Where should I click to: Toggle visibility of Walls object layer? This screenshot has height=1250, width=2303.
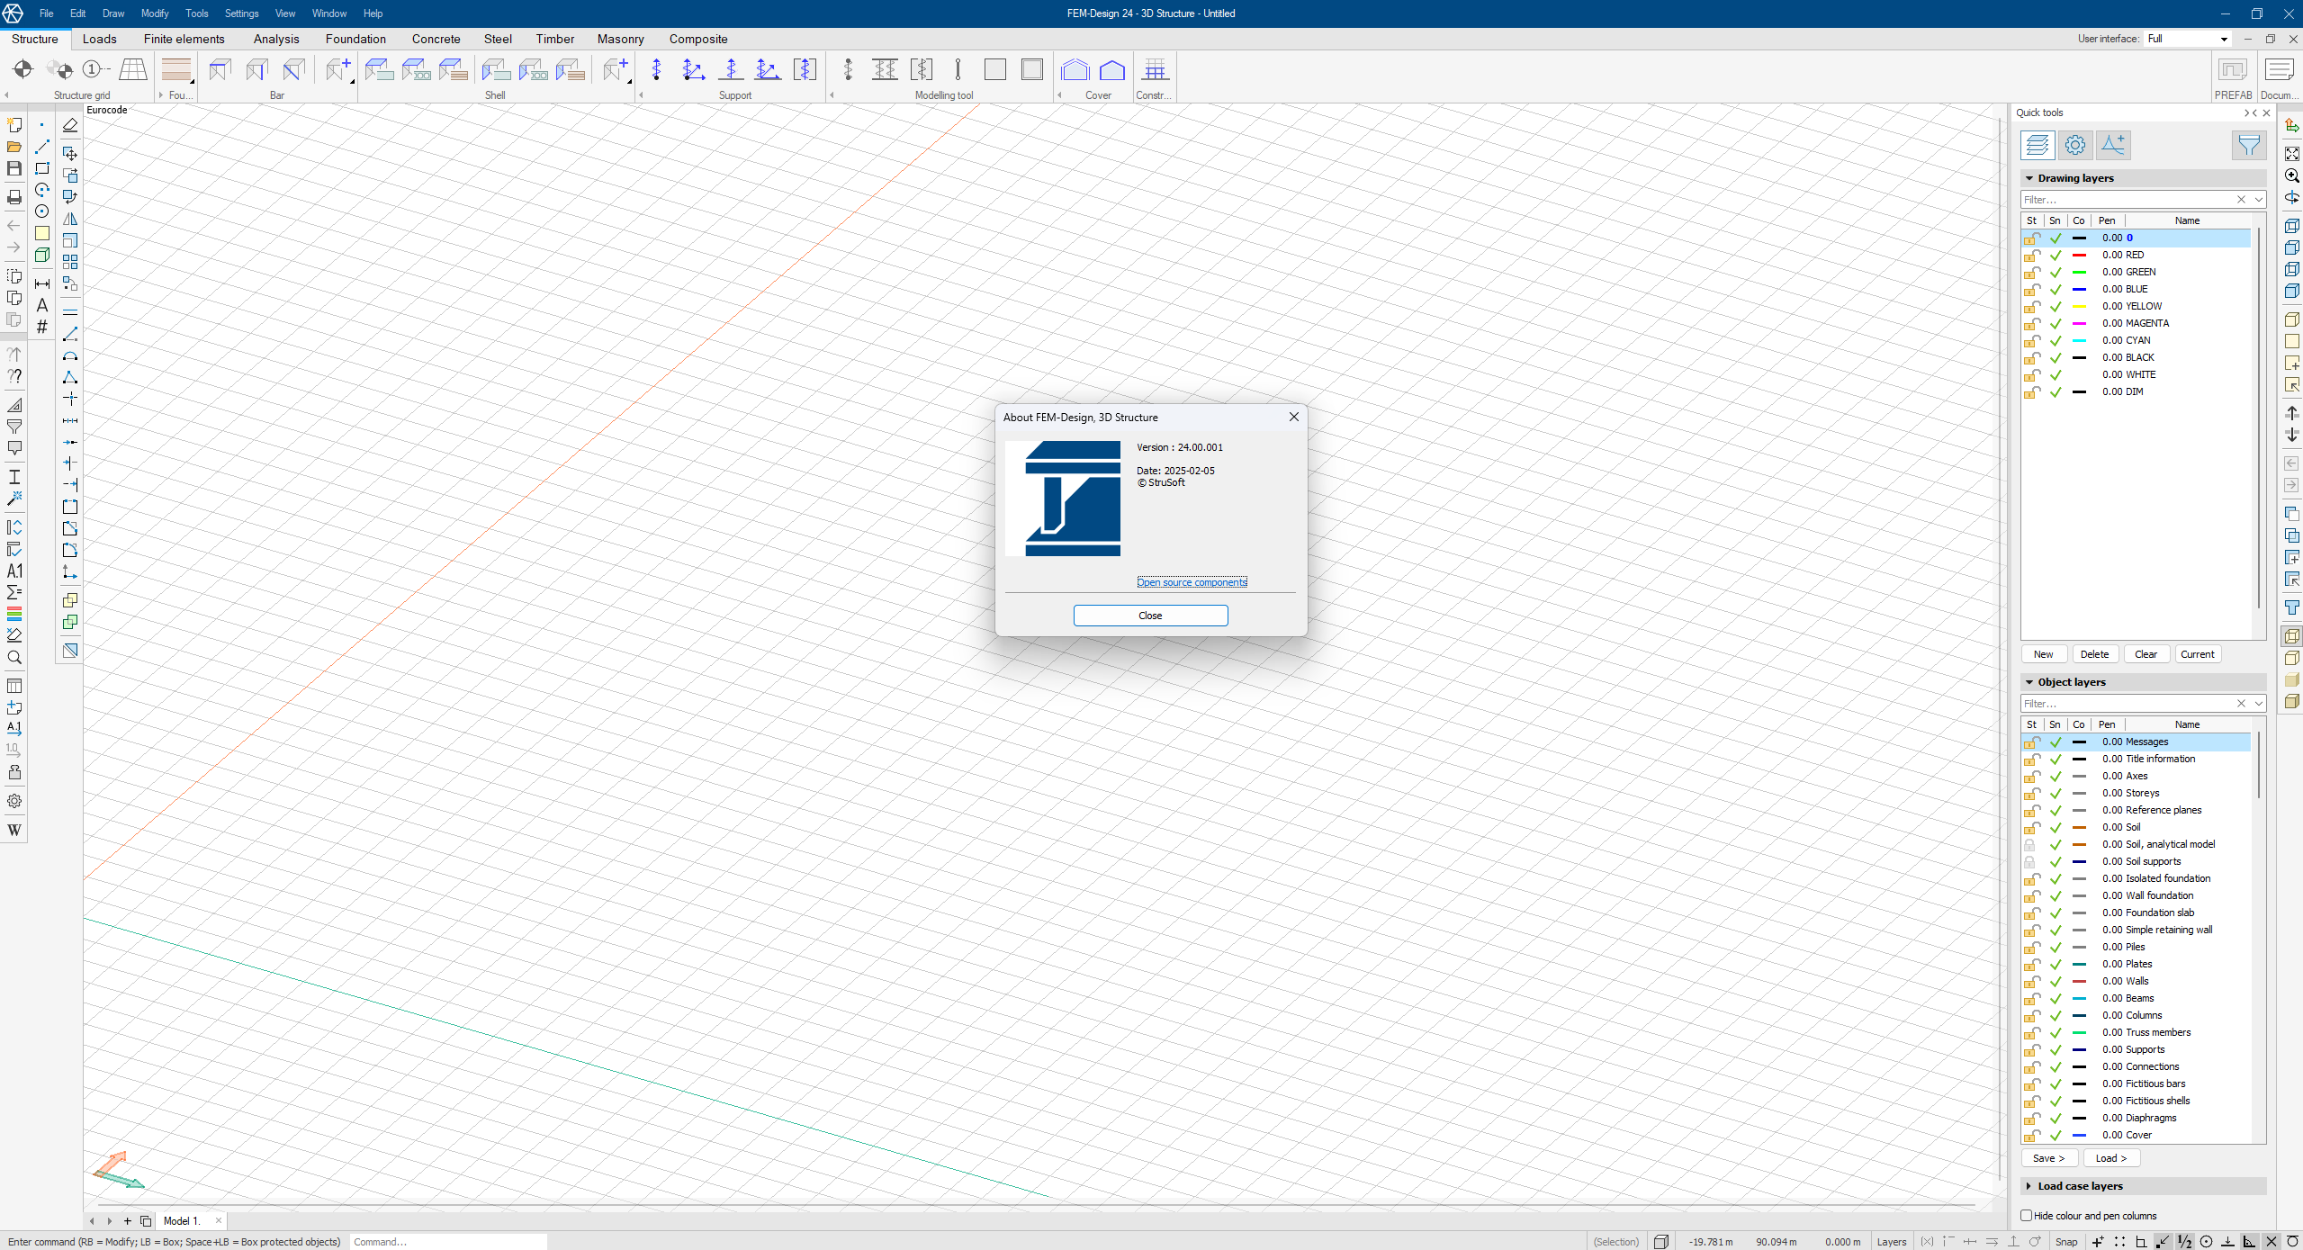(x=2058, y=981)
